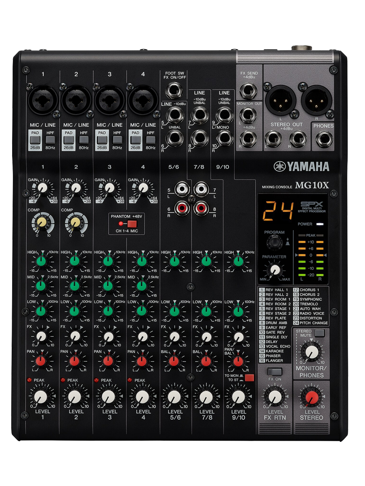Toggle the PAD 26dB switch on channel 1
365x486 pixels.
pos(35,140)
